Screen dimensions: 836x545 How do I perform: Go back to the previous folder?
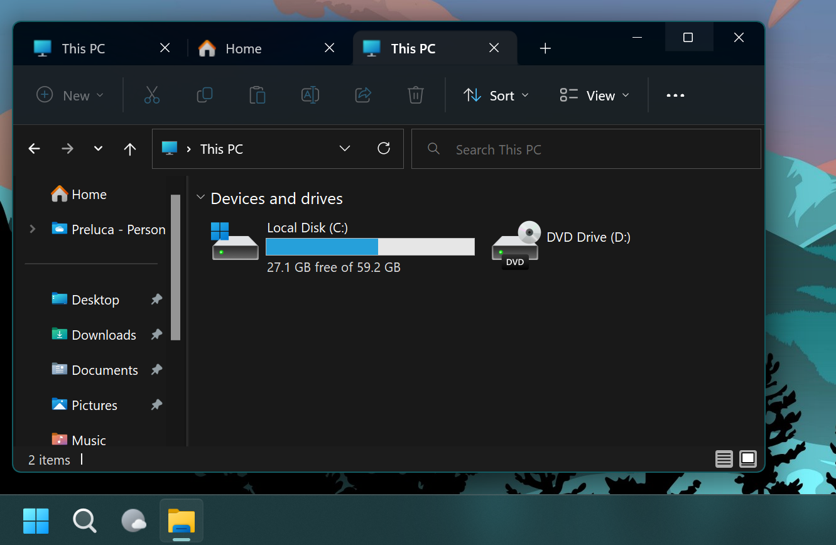point(34,149)
